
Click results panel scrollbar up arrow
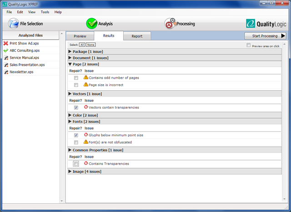tap(284, 45)
